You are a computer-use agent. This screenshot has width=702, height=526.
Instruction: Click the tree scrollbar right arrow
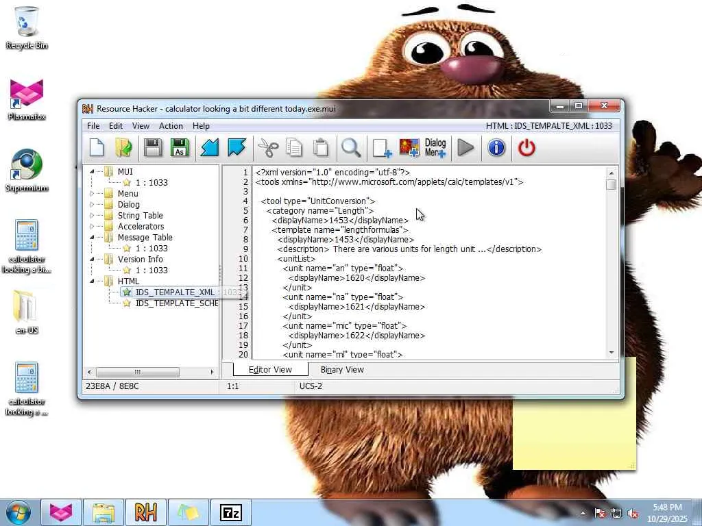point(212,372)
